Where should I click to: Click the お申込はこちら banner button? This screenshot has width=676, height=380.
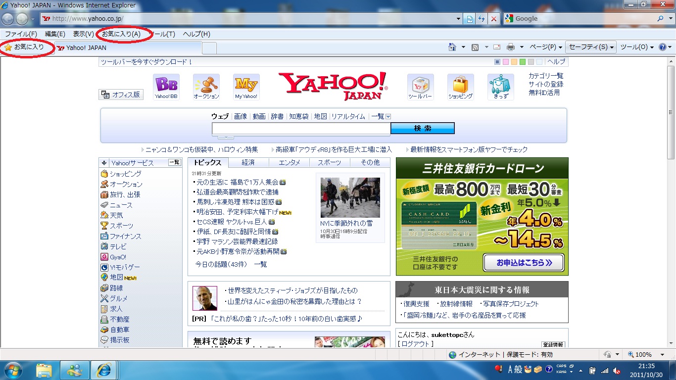point(524,263)
